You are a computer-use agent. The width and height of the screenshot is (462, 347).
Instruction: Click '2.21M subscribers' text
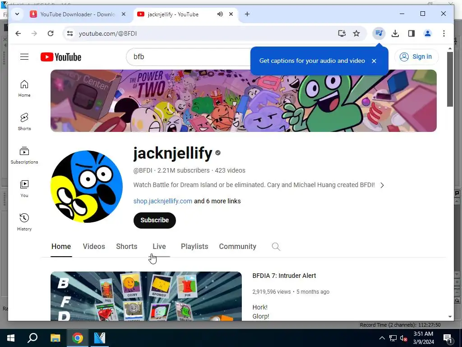pos(183,170)
